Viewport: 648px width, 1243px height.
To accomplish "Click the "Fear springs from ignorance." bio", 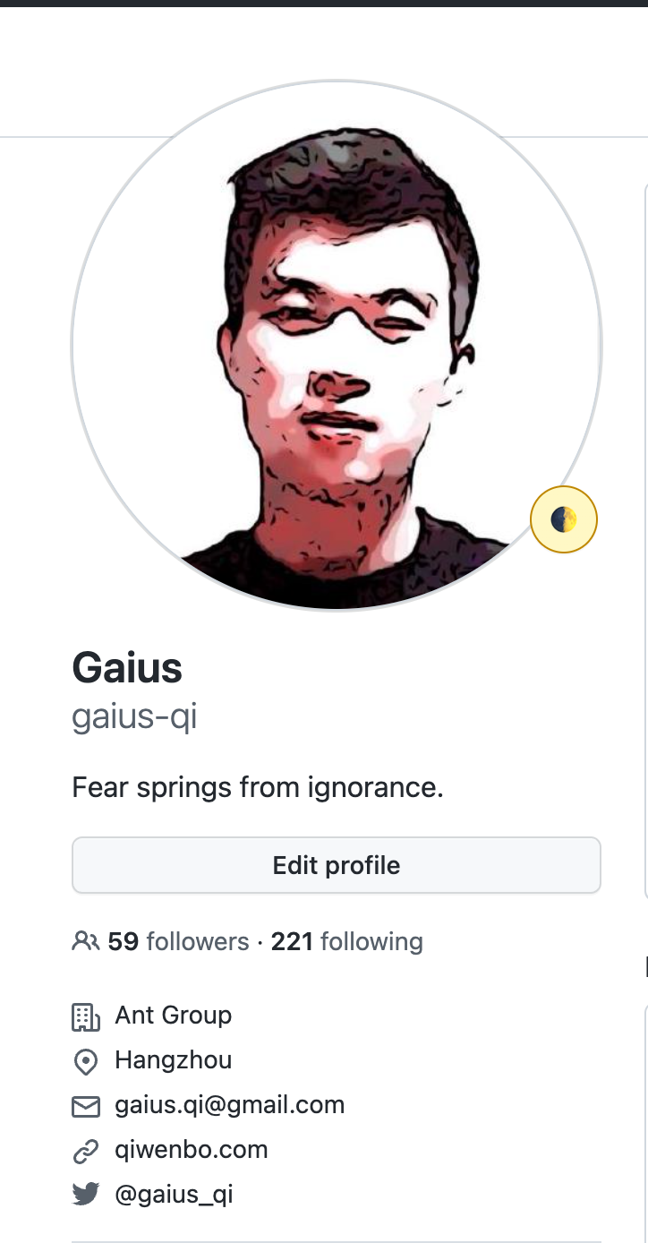I will tap(258, 788).
